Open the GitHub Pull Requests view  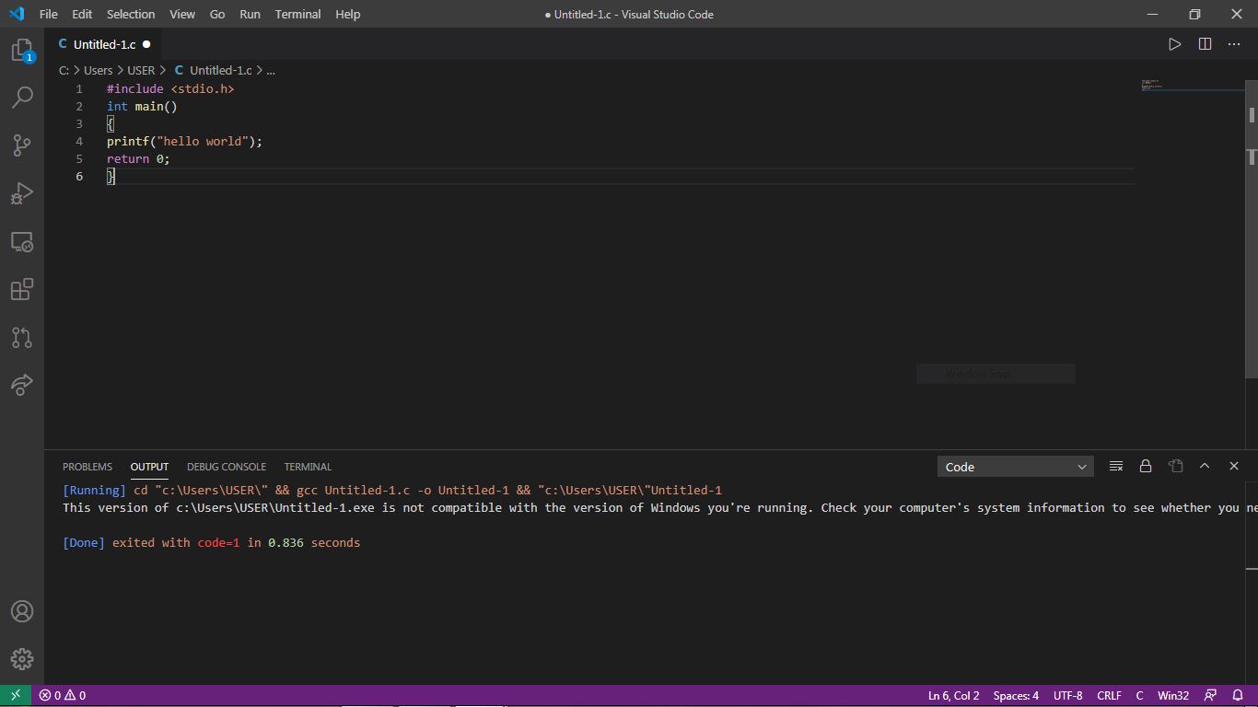tap(22, 338)
